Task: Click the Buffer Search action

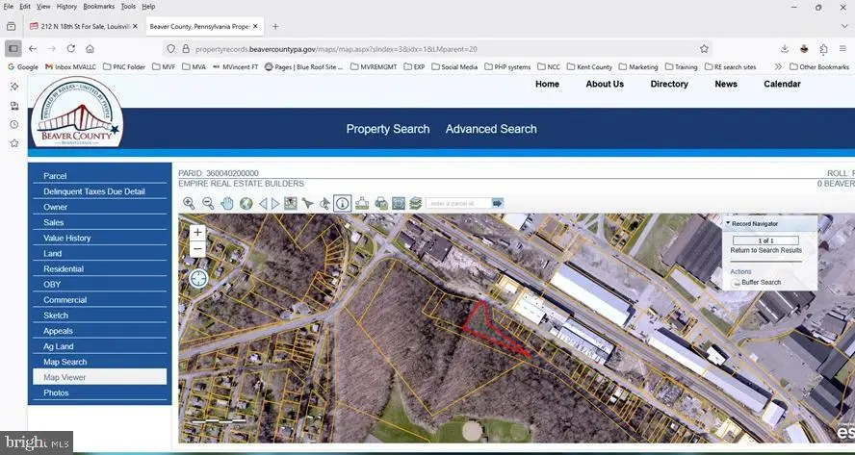Action: (761, 283)
